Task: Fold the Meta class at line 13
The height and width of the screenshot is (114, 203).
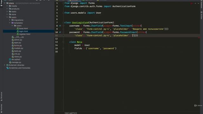Action: 63,42
